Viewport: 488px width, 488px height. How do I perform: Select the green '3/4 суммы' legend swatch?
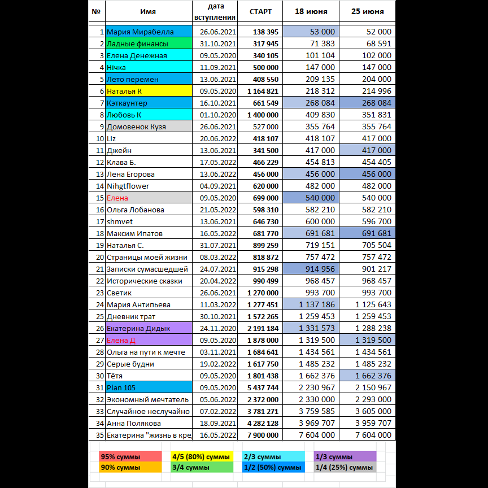[202, 467]
